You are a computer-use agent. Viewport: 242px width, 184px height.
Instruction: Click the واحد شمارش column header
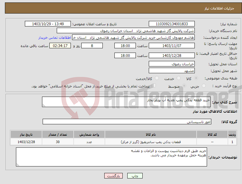89,134
